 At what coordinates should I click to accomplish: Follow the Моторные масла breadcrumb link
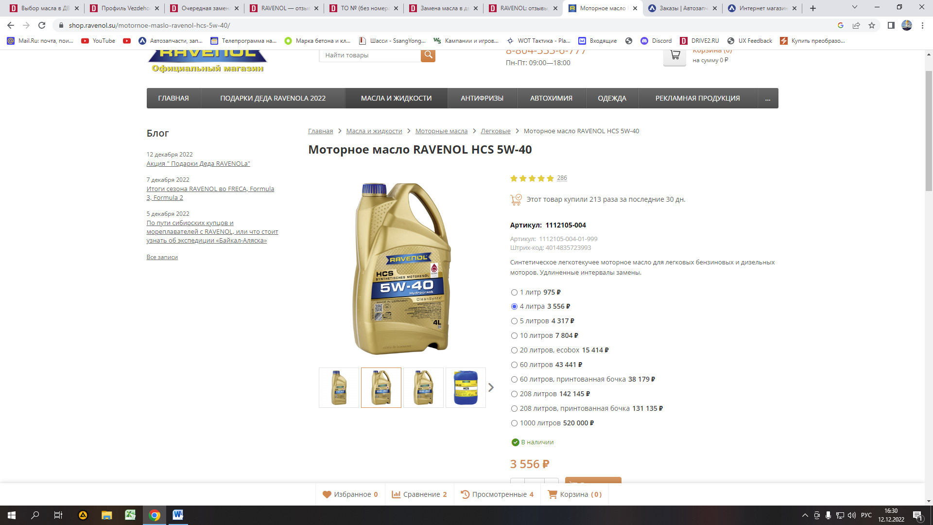click(441, 131)
